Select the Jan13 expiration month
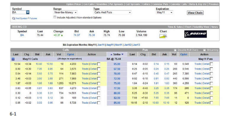The height and width of the screenshot is (121, 227). point(136,45)
